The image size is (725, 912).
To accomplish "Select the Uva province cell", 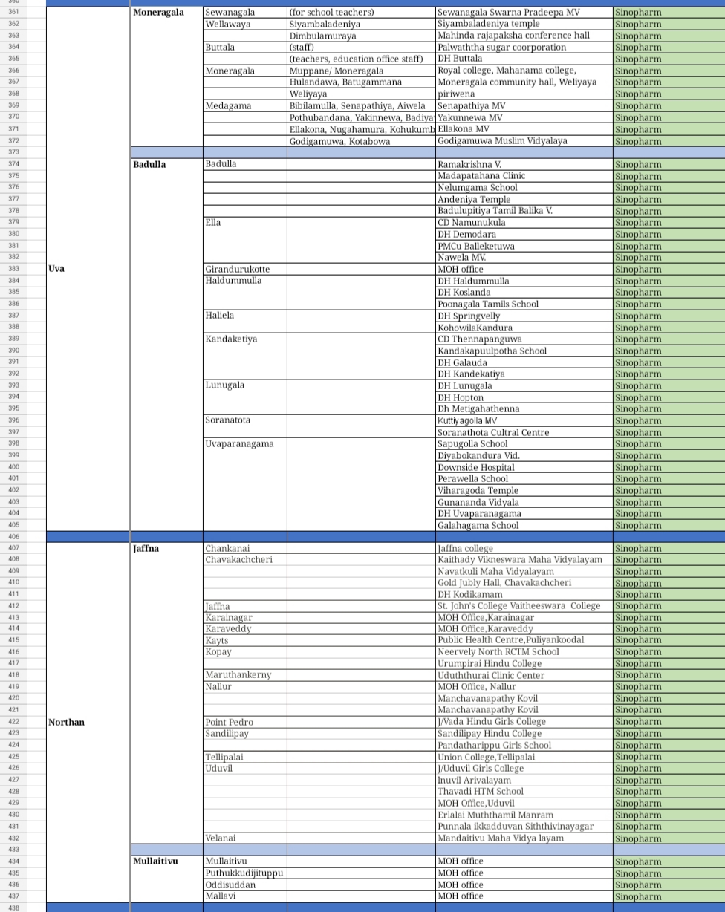I will (x=88, y=269).
